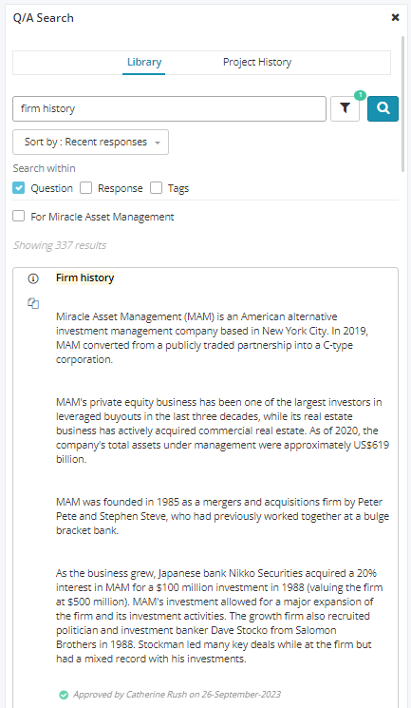Click the magnifier search button
This screenshot has height=708, width=411.
(x=383, y=108)
